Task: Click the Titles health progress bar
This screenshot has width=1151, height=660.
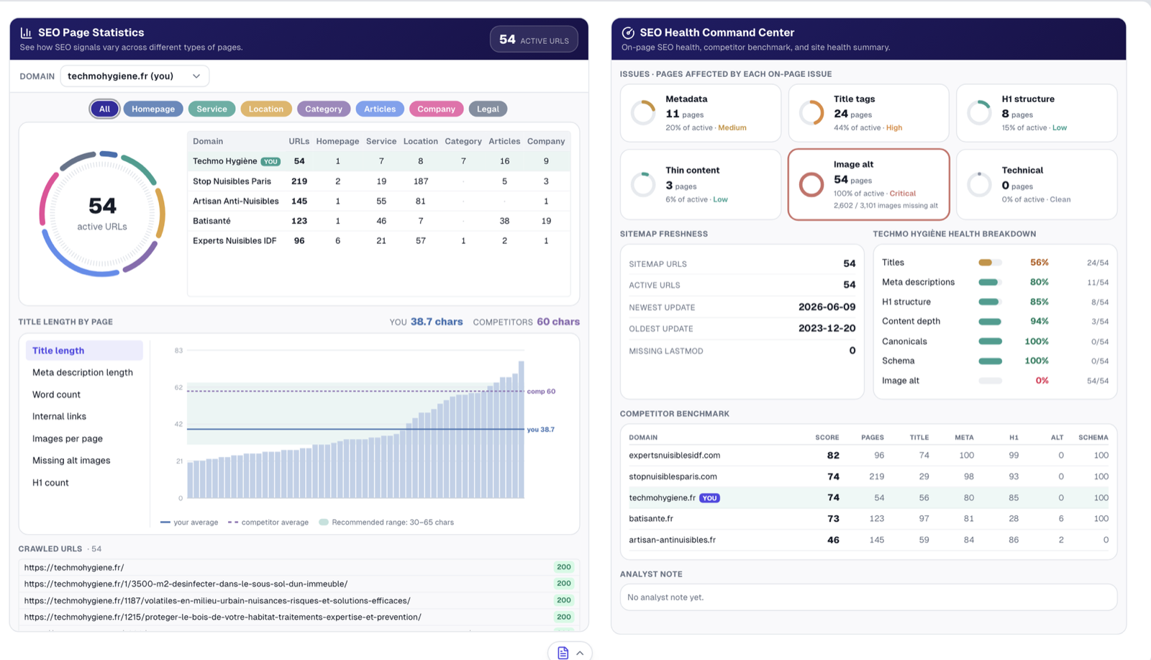Action: pyautogui.click(x=990, y=263)
